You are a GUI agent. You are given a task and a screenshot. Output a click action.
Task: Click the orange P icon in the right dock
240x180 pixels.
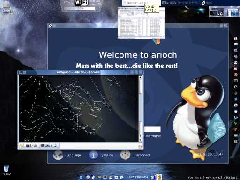point(236,129)
